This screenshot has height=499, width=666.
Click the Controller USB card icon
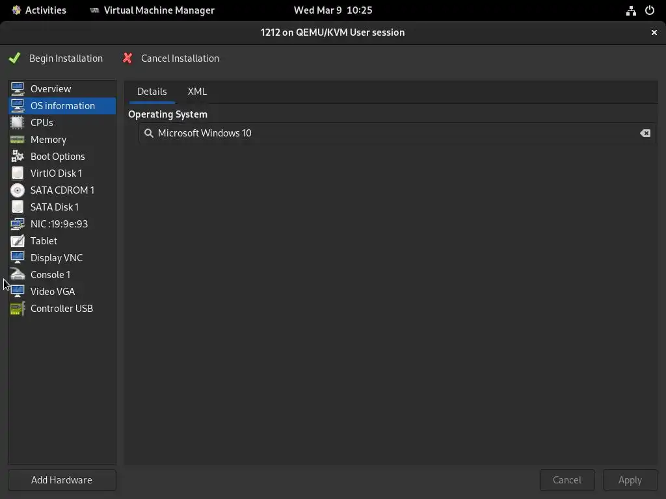tap(18, 309)
